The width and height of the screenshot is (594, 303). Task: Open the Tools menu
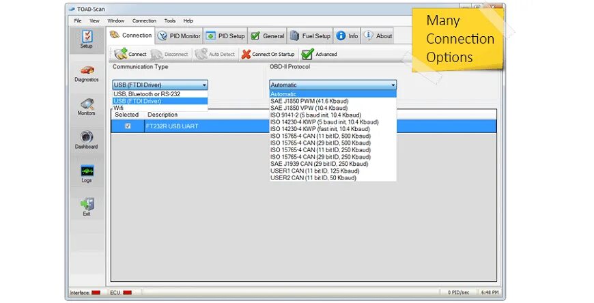point(170,21)
